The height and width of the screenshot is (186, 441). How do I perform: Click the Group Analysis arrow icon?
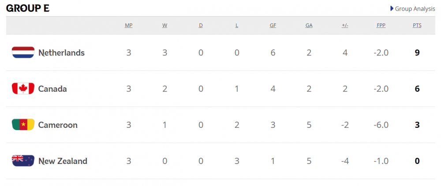[x=392, y=9]
